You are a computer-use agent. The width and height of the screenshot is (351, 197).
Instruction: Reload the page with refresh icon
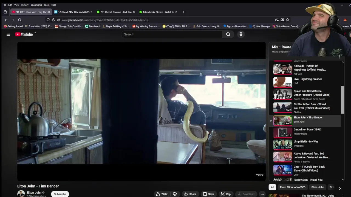19,20
